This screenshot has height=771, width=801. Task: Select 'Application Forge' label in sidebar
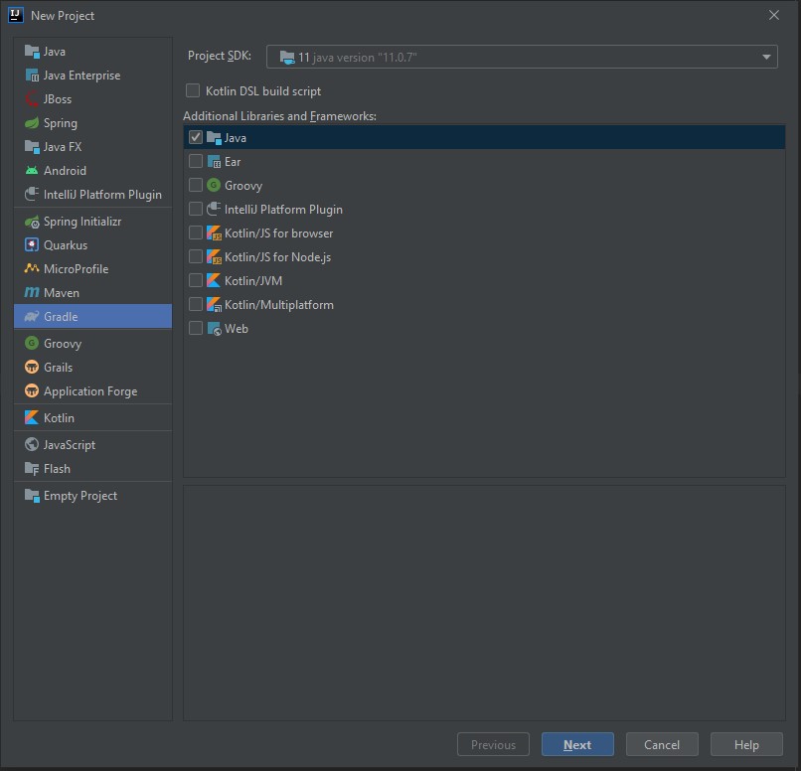click(x=90, y=391)
